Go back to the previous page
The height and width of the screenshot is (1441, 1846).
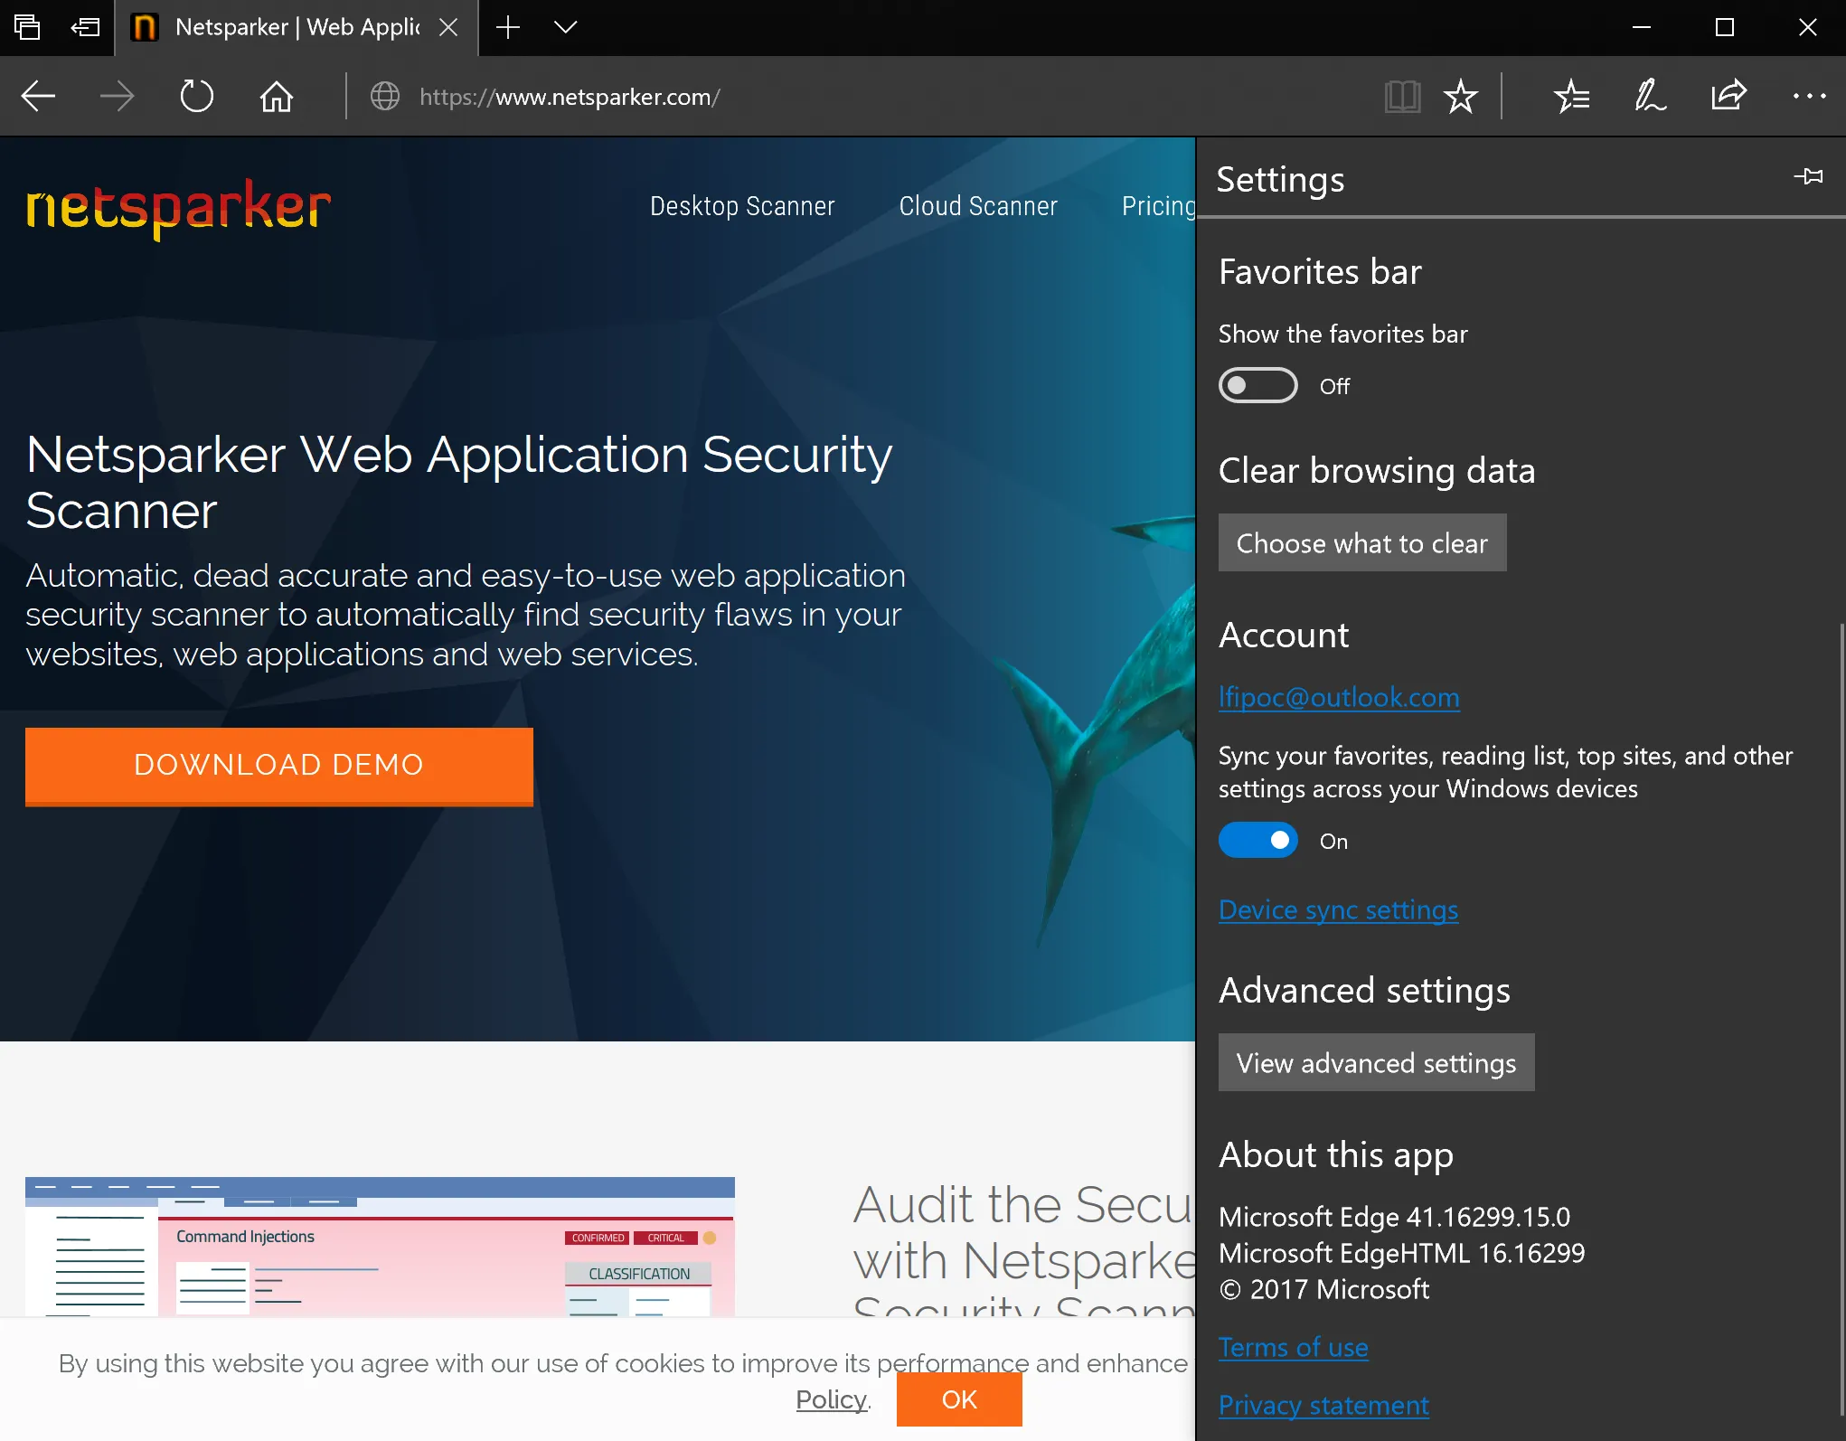pos(38,96)
